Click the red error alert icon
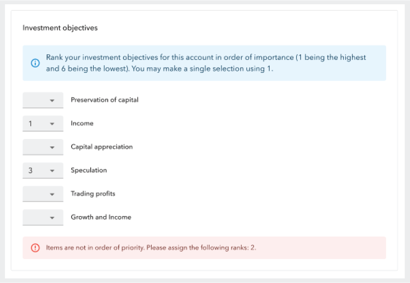 point(35,248)
